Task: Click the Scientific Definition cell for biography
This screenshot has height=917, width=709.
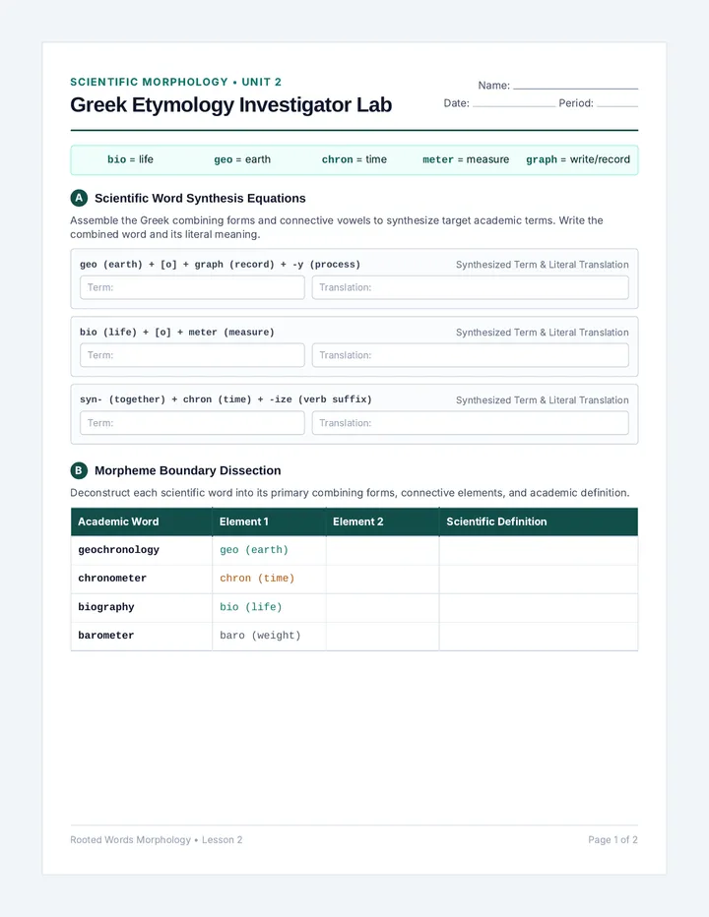Action: point(539,608)
